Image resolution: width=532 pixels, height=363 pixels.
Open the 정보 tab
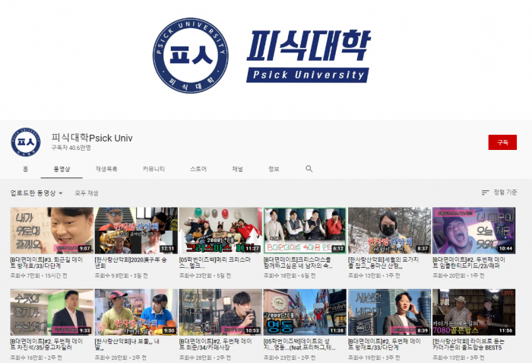click(274, 169)
